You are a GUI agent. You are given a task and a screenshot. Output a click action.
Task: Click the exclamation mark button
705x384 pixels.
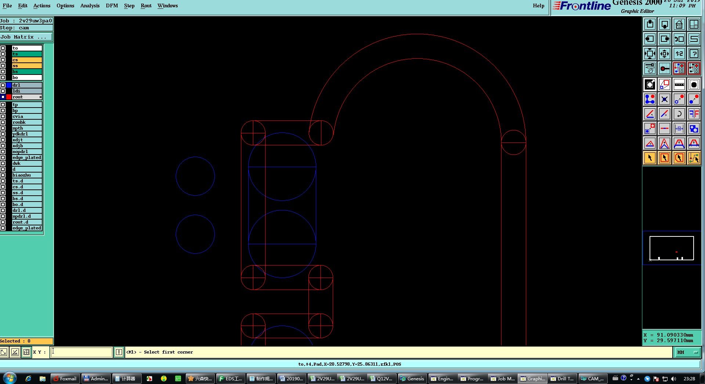119,352
